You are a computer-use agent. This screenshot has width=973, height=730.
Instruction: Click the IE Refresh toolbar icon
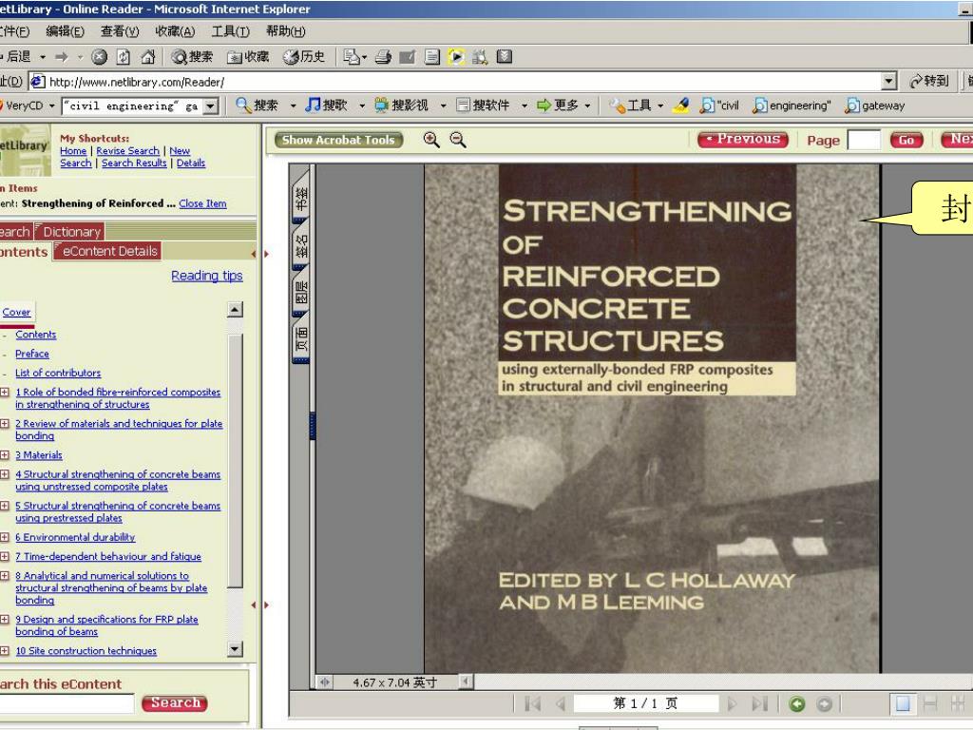point(124,57)
